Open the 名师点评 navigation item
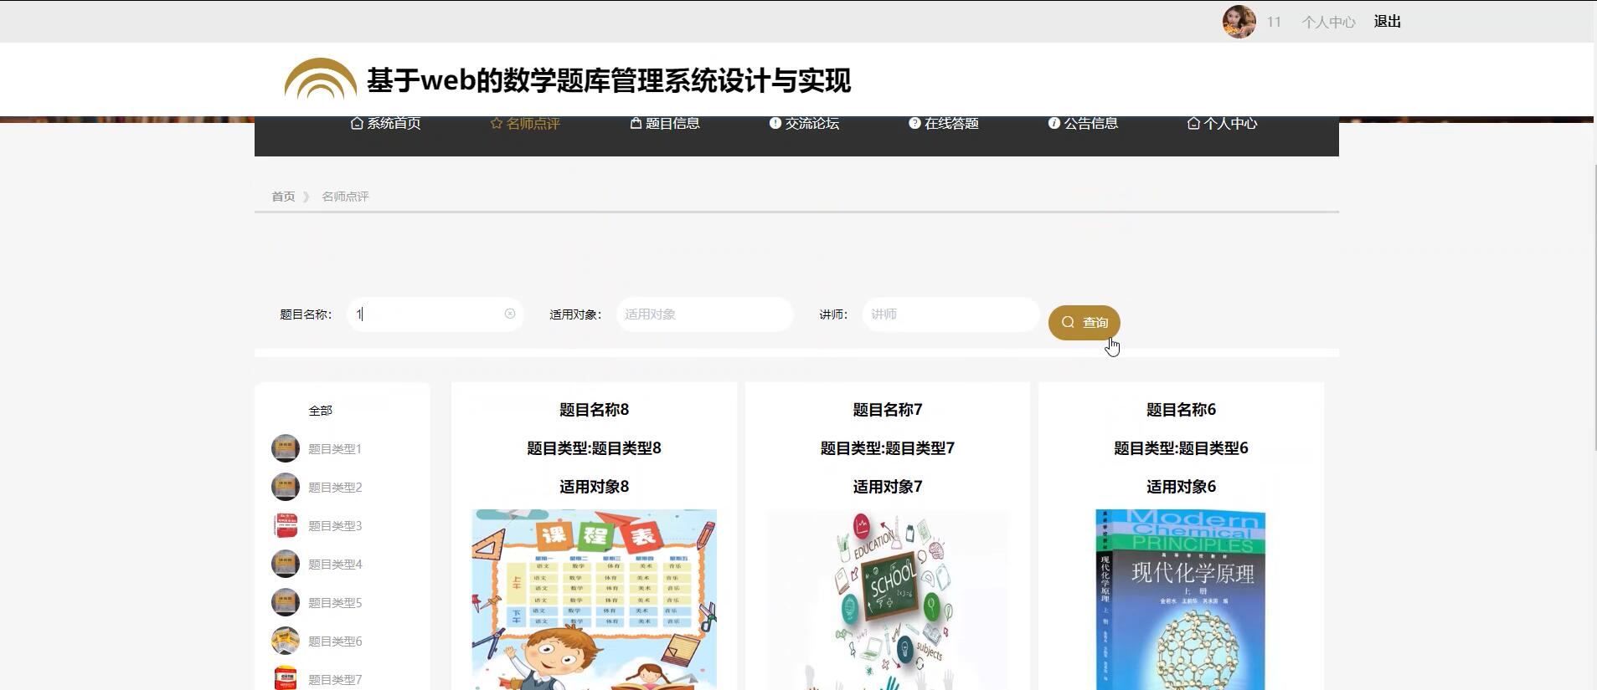Screen dimensions: 1597x690 click(x=525, y=123)
